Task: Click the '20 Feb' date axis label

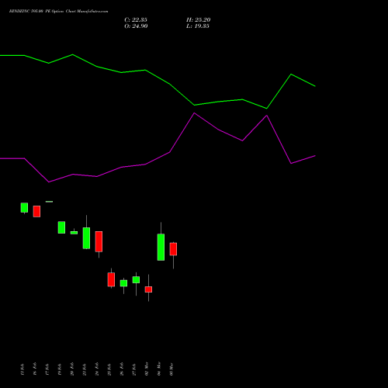Action: click(72, 369)
